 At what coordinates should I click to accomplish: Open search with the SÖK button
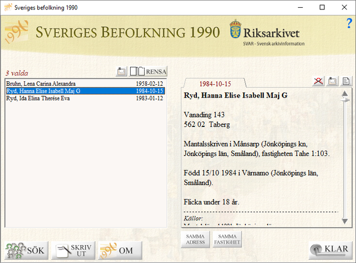click(x=26, y=251)
